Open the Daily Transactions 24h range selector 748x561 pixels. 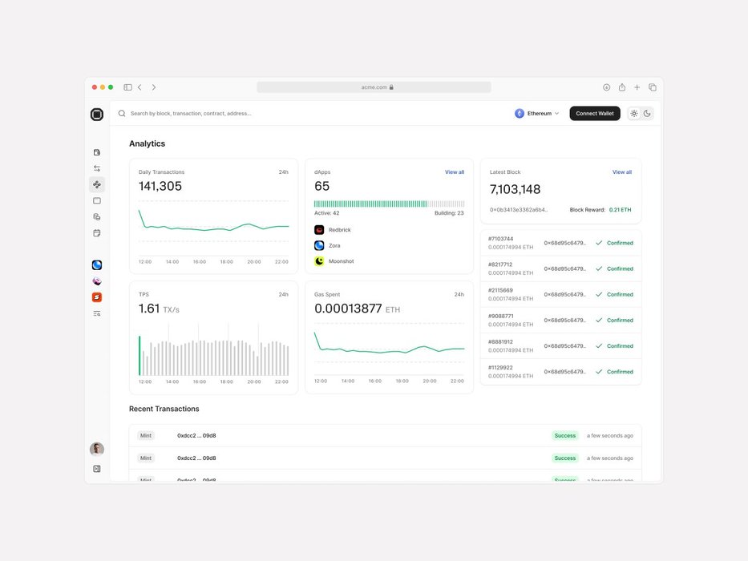coord(283,172)
